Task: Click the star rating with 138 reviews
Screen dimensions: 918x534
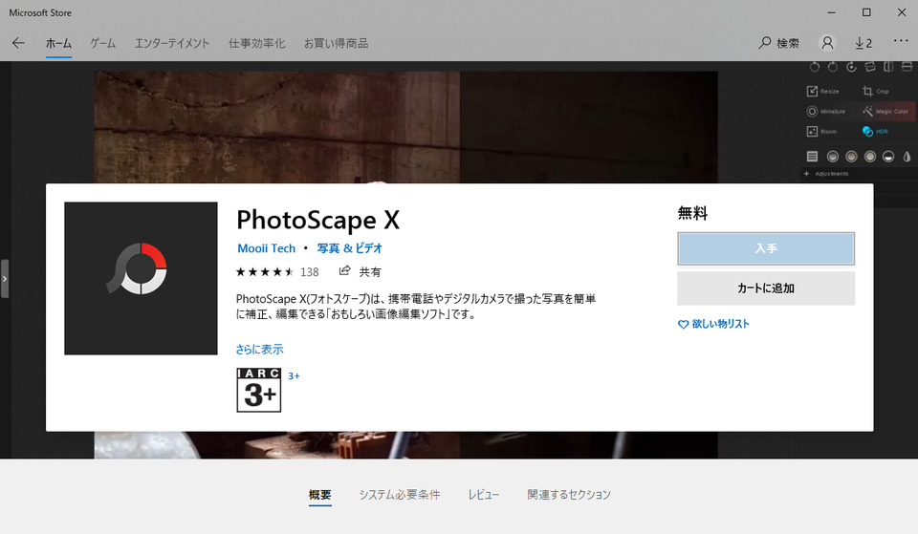Action: (277, 272)
